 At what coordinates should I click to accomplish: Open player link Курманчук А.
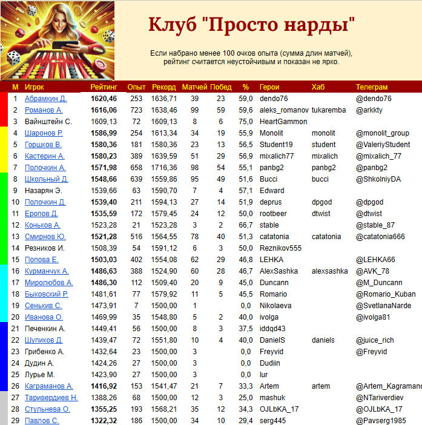(47, 271)
